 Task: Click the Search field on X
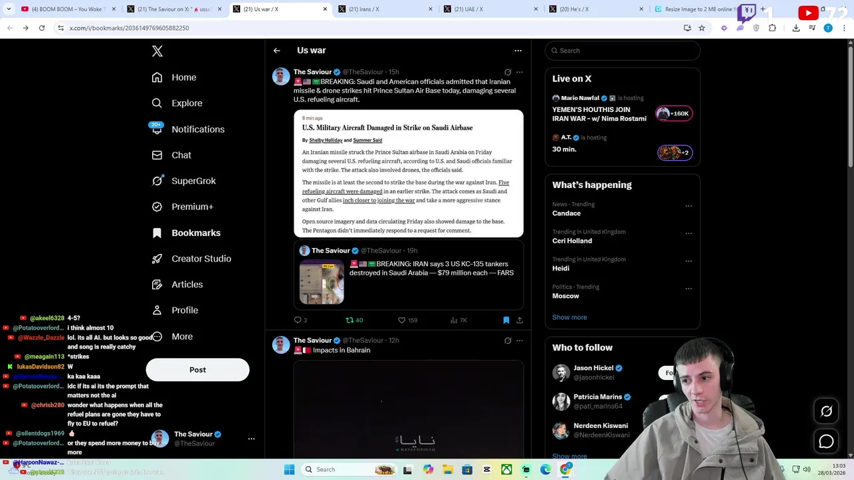click(622, 51)
